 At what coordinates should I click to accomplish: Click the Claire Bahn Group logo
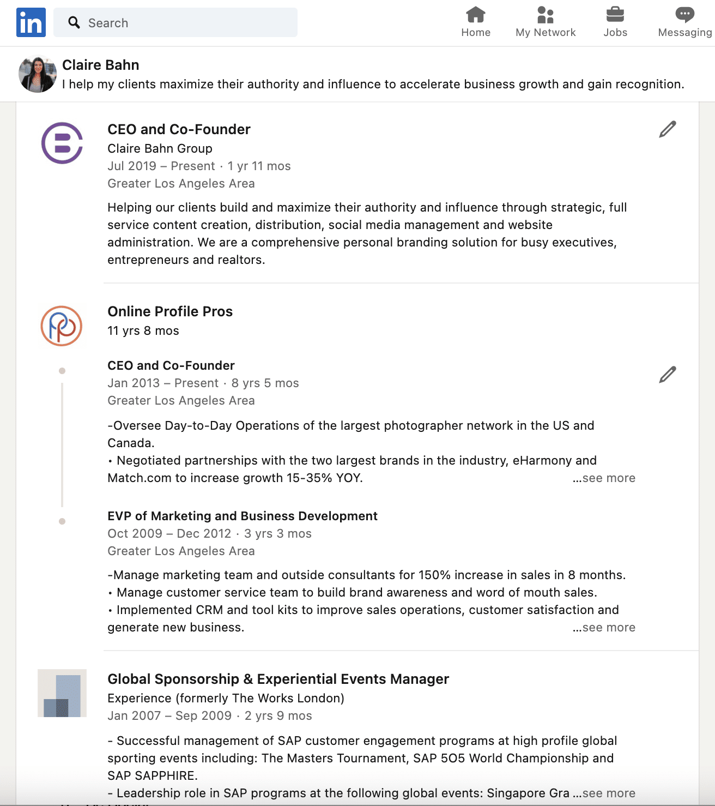[x=62, y=143]
